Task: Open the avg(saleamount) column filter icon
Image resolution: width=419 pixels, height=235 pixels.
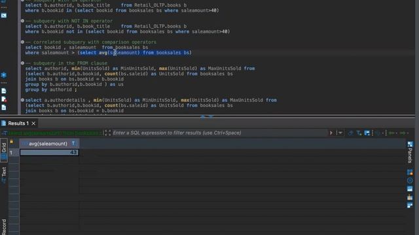Action: tap(73, 144)
